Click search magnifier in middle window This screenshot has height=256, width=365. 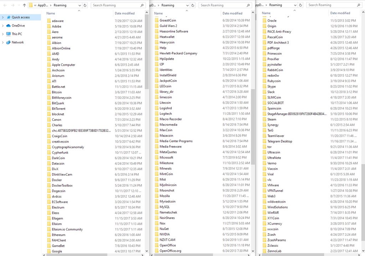(x=248, y=5)
